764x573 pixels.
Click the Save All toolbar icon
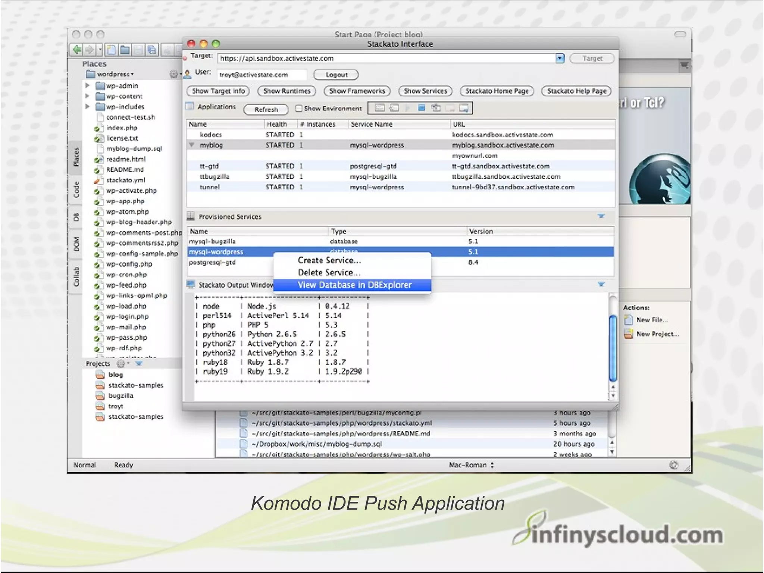pyautogui.click(x=152, y=50)
